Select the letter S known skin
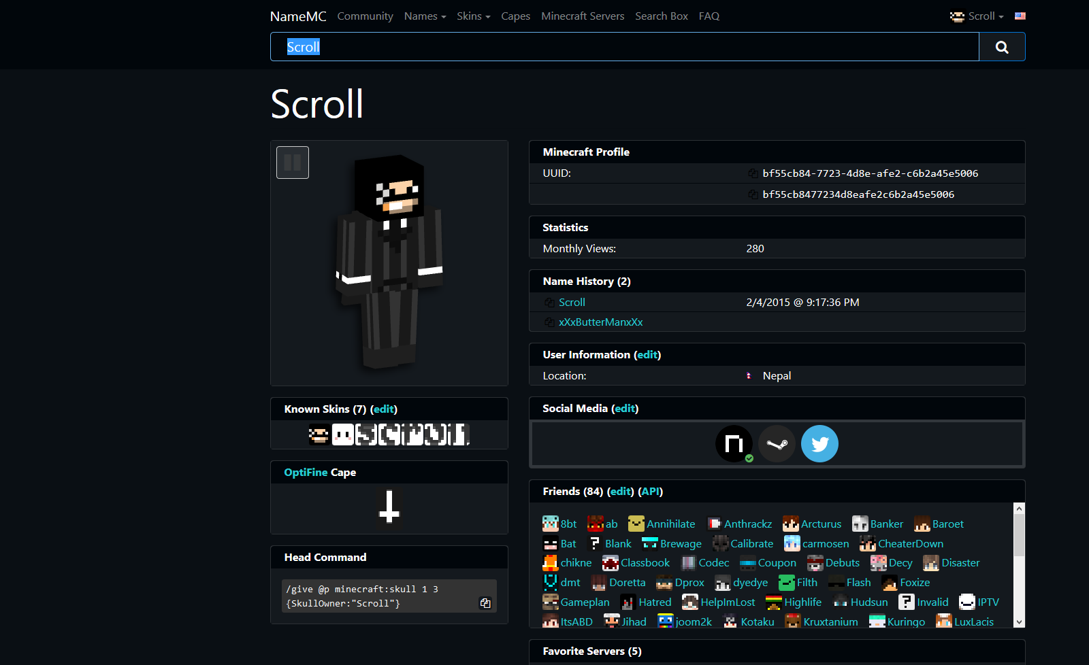 [366, 434]
